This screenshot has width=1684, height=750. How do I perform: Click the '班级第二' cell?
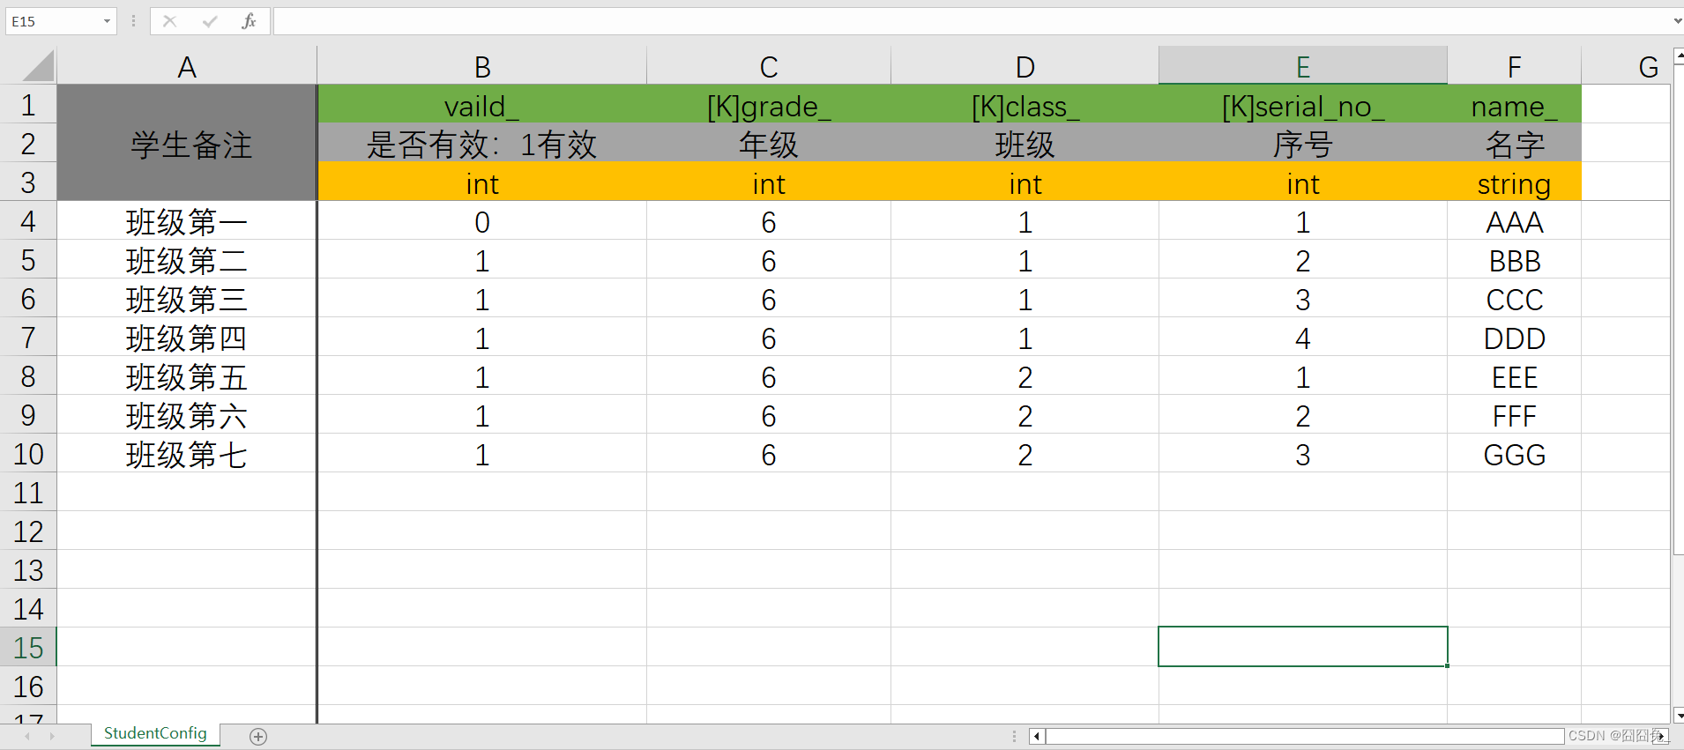(x=187, y=260)
